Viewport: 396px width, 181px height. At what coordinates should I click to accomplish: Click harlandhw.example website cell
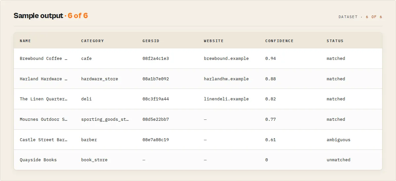(x=226, y=79)
